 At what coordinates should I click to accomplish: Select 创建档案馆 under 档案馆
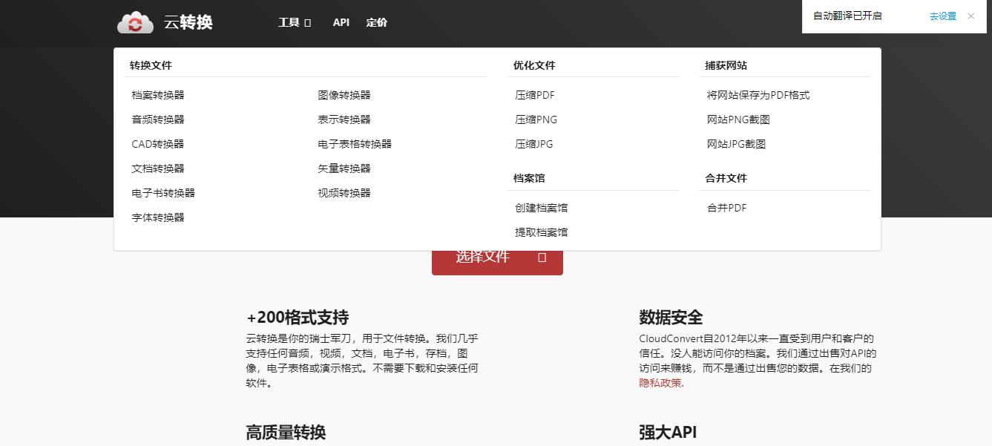pyautogui.click(x=540, y=208)
